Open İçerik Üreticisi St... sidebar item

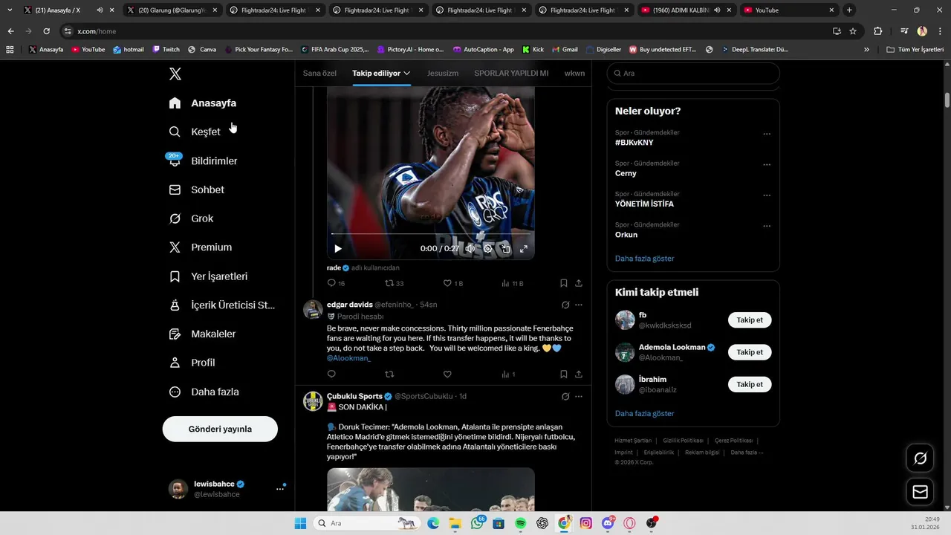click(222, 305)
